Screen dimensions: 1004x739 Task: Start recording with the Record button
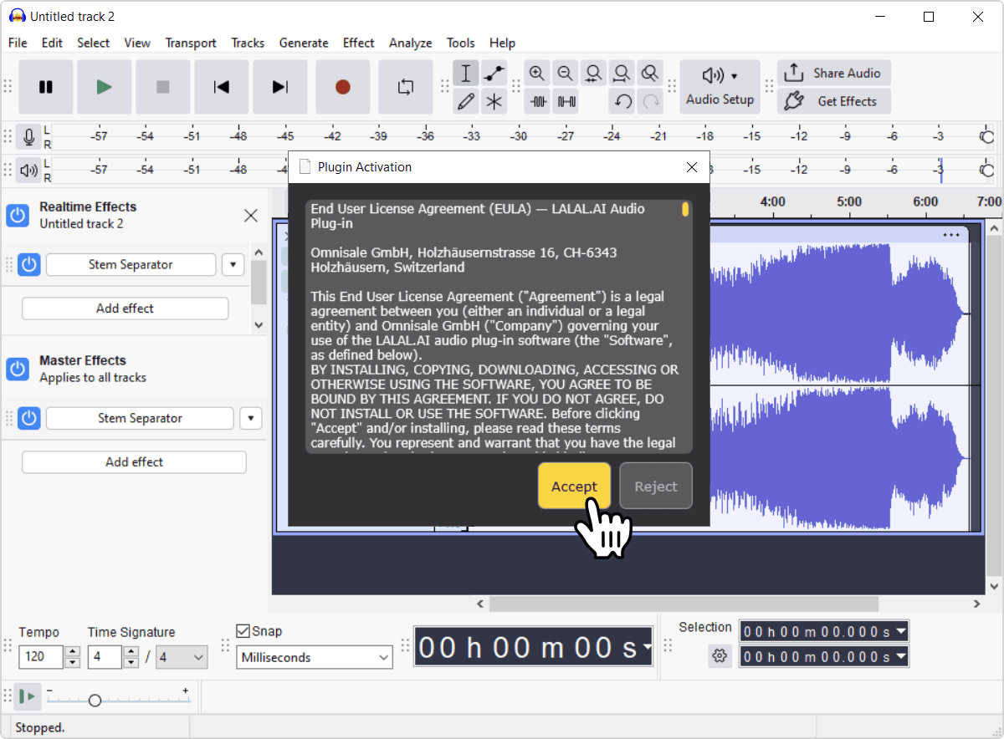(x=343, y=87)
